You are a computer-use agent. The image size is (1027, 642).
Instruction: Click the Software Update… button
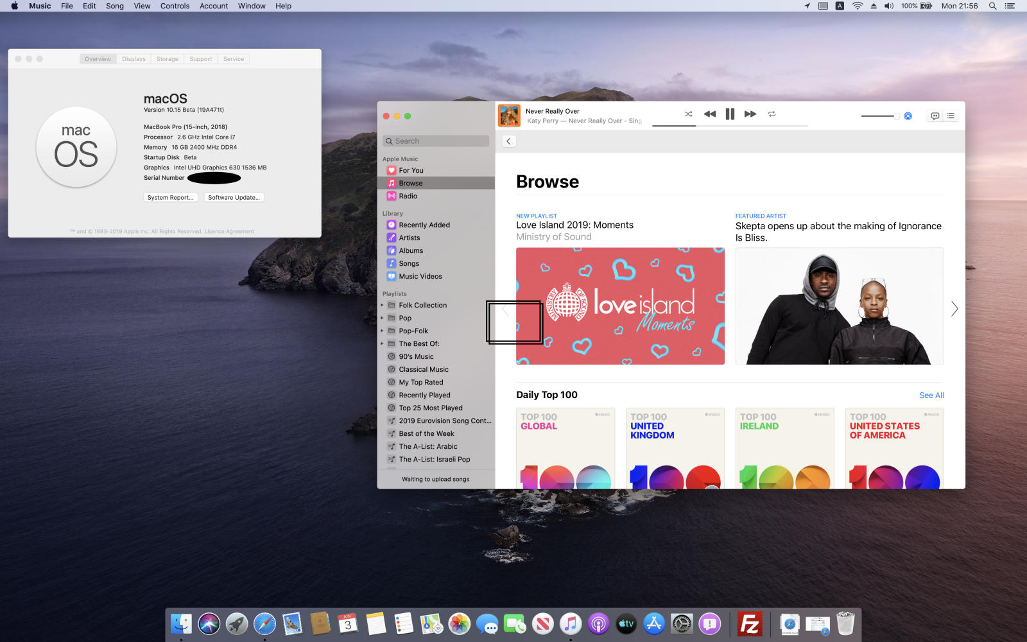[234, 198]
